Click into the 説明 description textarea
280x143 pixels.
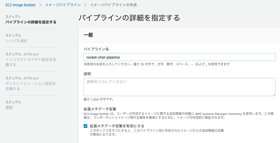pos(179,87)
